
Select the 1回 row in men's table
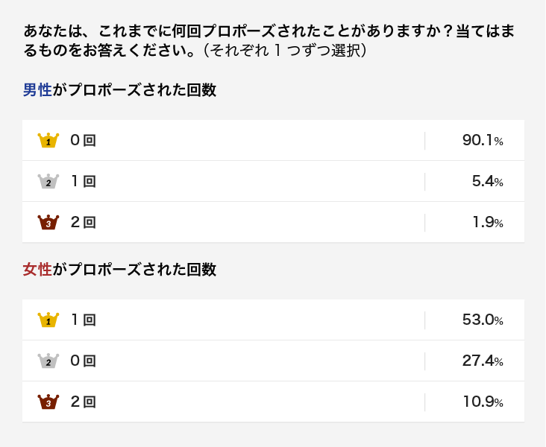[x=273, y=181]
